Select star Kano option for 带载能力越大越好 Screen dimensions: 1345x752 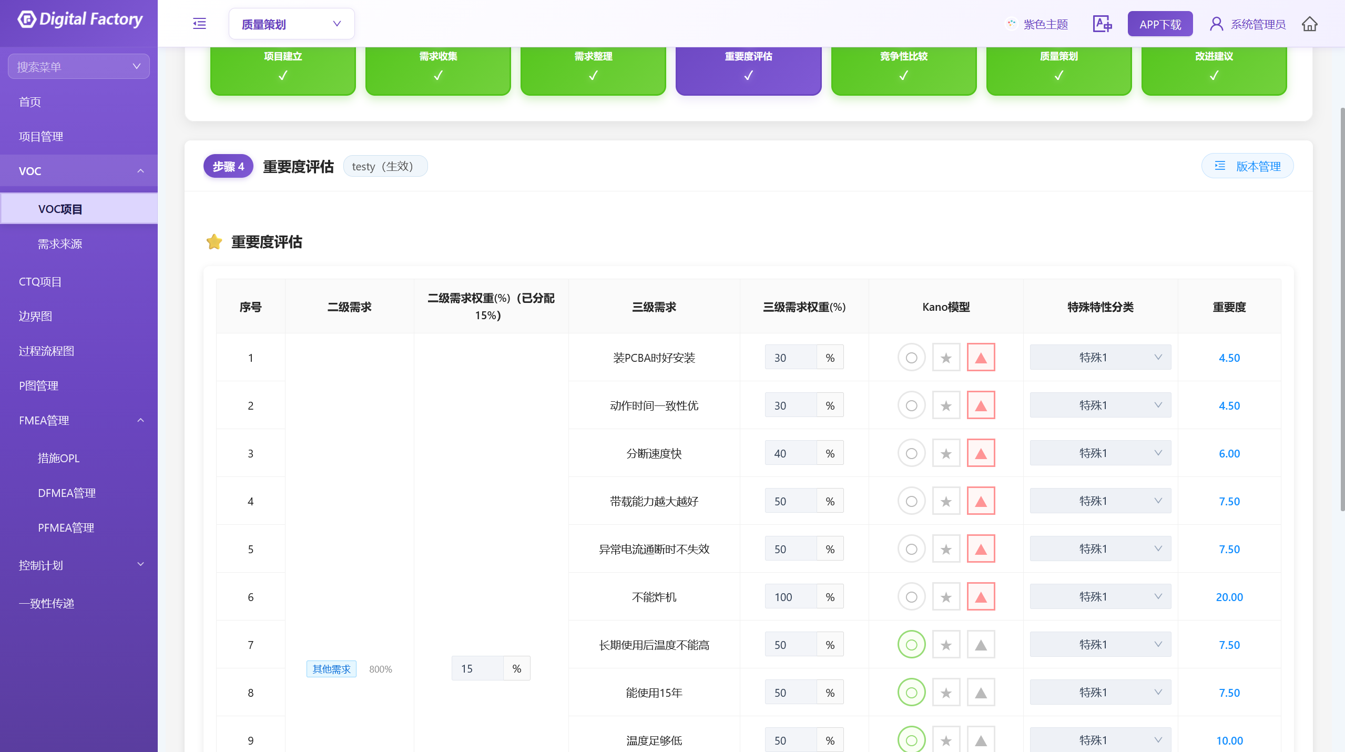[x=946, y=501]
